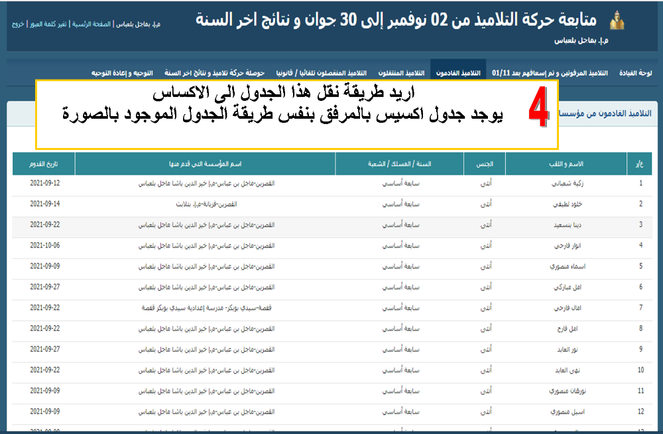Click the name نهى العابد

point(568,370)
